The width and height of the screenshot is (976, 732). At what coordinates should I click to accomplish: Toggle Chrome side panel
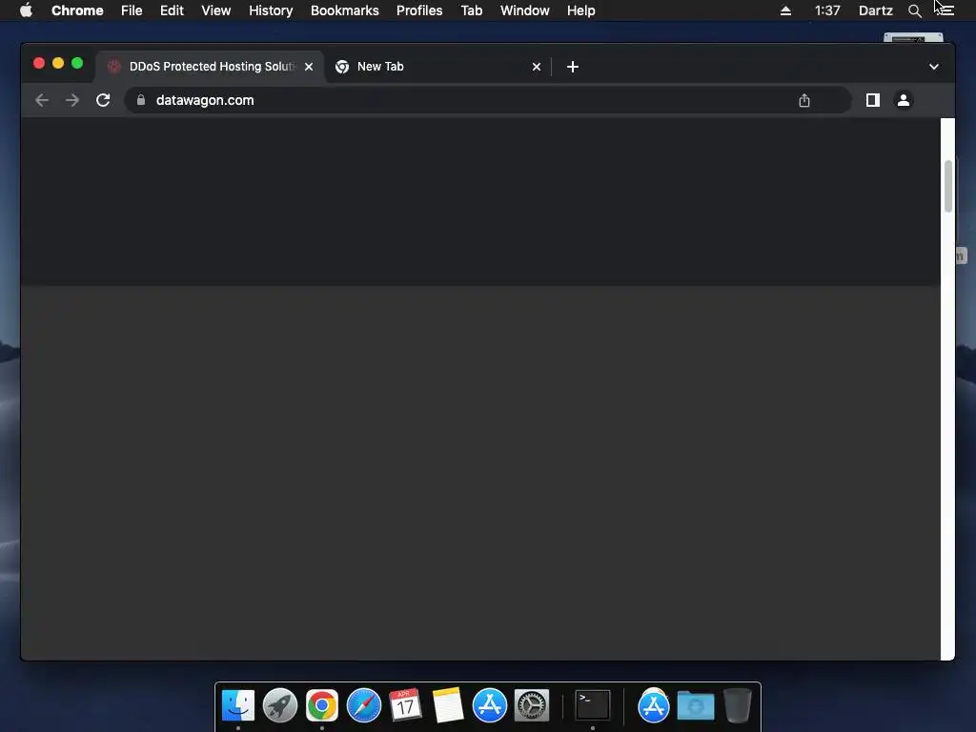[x=873, y=100]
